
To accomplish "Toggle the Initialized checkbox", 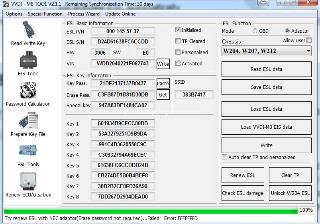I will [x=178, y=30].
